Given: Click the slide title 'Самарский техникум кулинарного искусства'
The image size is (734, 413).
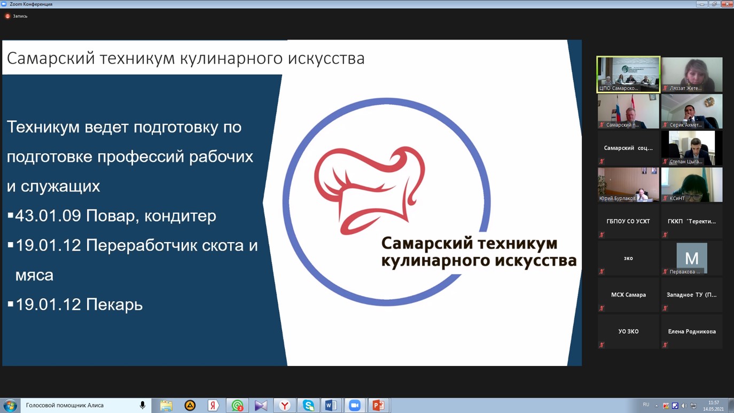Looking at the screenshot, I should tap(185, 58).
